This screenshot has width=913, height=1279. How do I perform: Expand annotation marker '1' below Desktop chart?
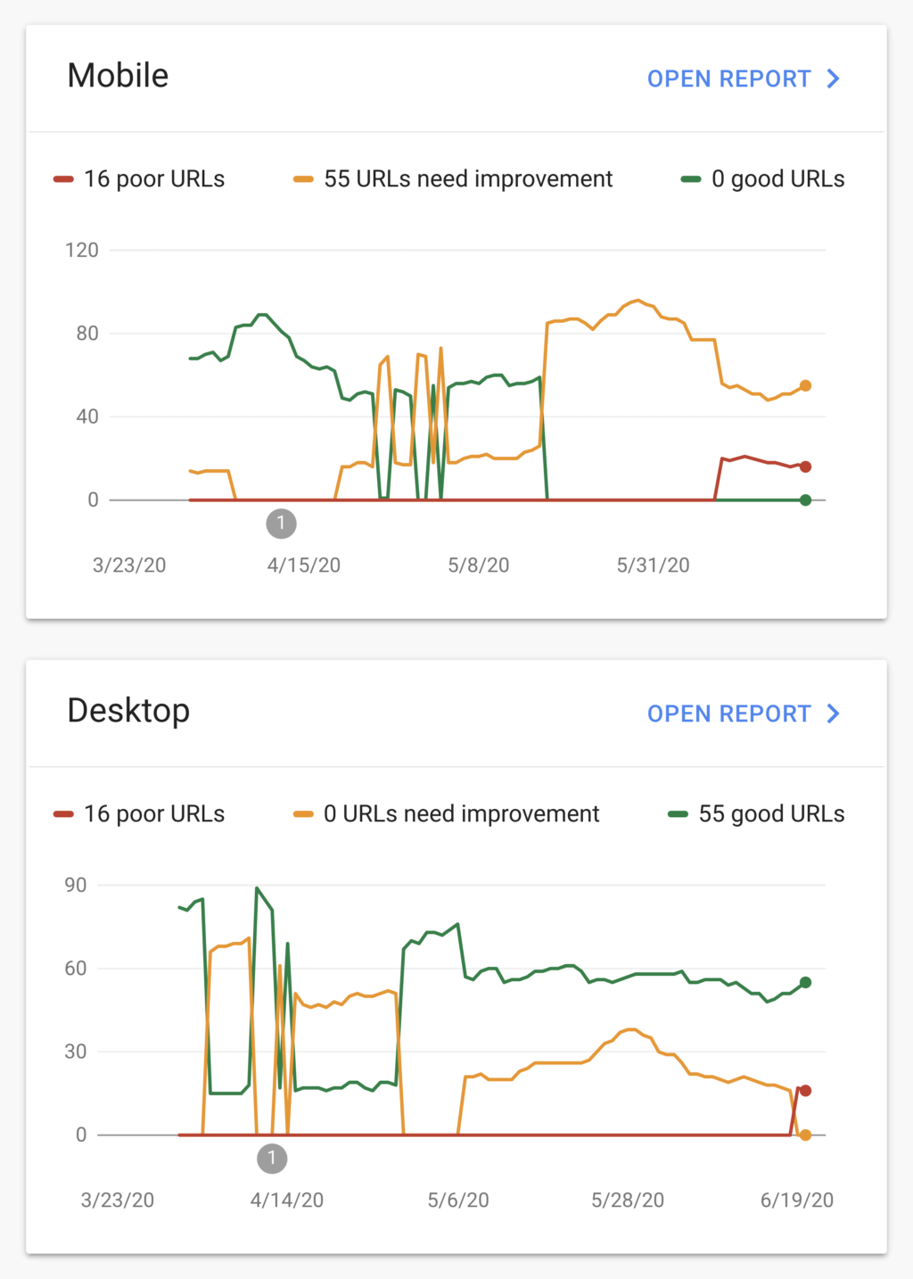[272, 1159]
